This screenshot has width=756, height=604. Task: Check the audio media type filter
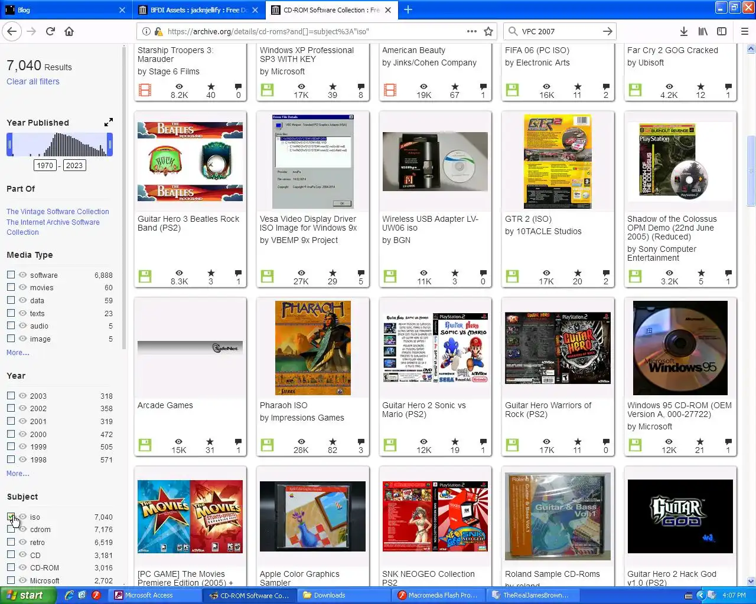click(11, 326)
